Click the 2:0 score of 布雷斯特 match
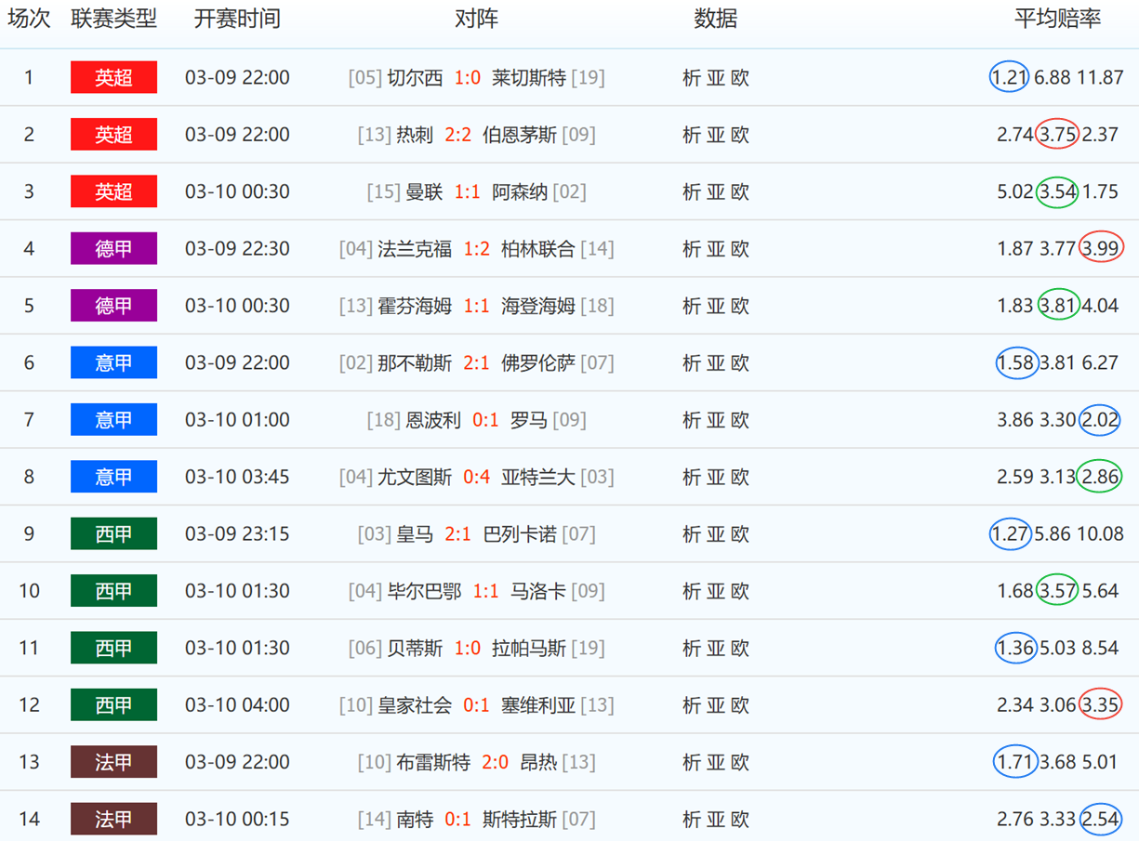Image resolution: width=1139 pixels, height=841 pixels. (496, 762)
